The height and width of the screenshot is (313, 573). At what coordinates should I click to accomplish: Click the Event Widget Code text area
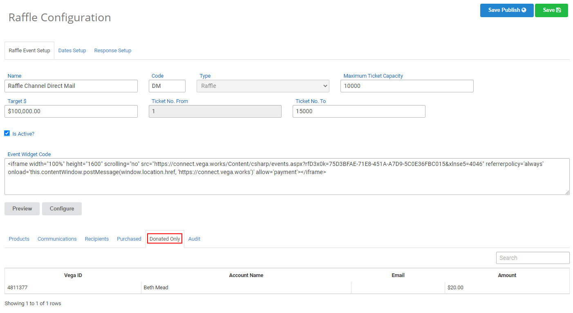(x=287, y=177)
